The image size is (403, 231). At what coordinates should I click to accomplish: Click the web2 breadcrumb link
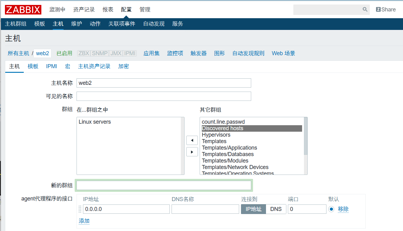point(43,53)
